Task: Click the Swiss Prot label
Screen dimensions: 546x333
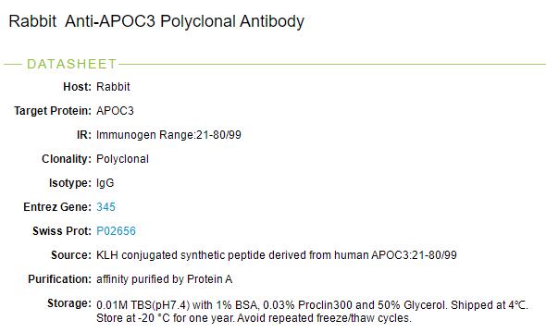Action: 62,231
